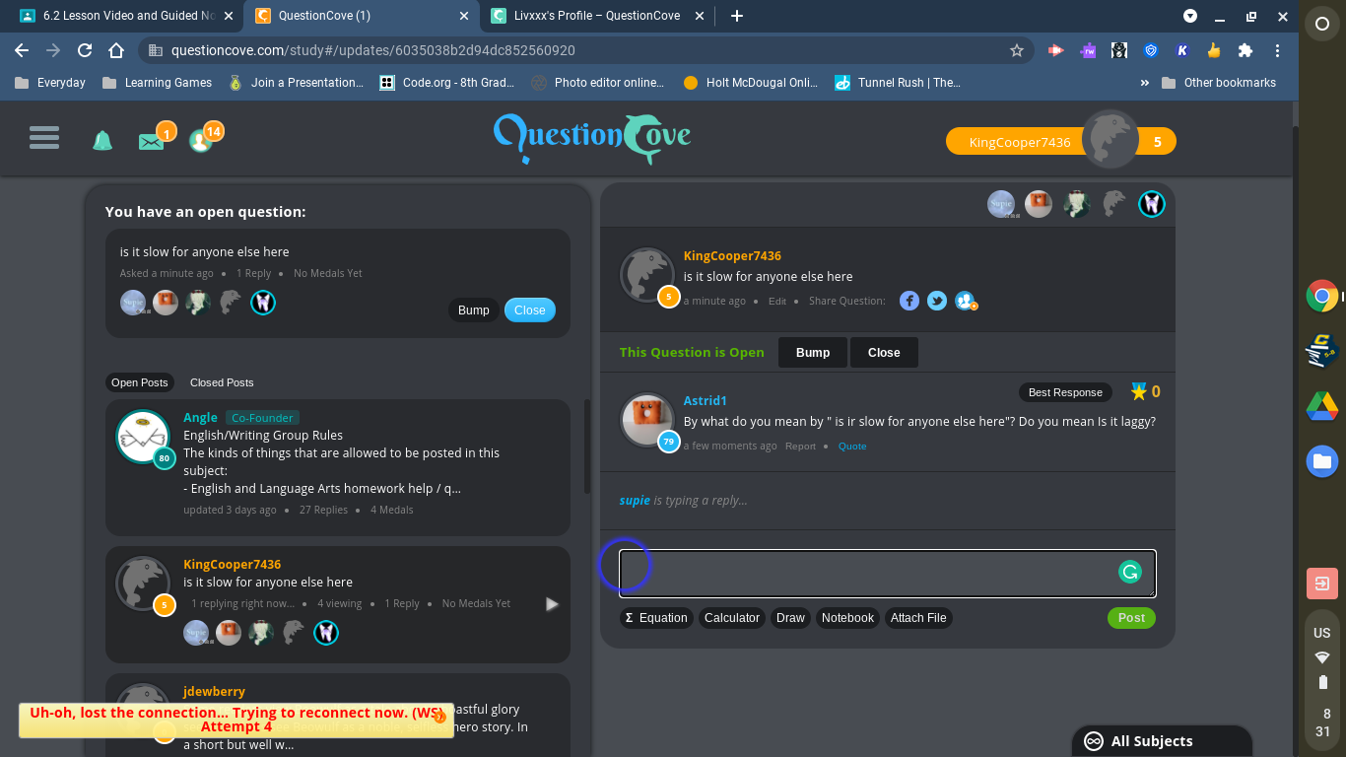Open the messages envelope icon
1346x757 pixels.
(151, 142)
